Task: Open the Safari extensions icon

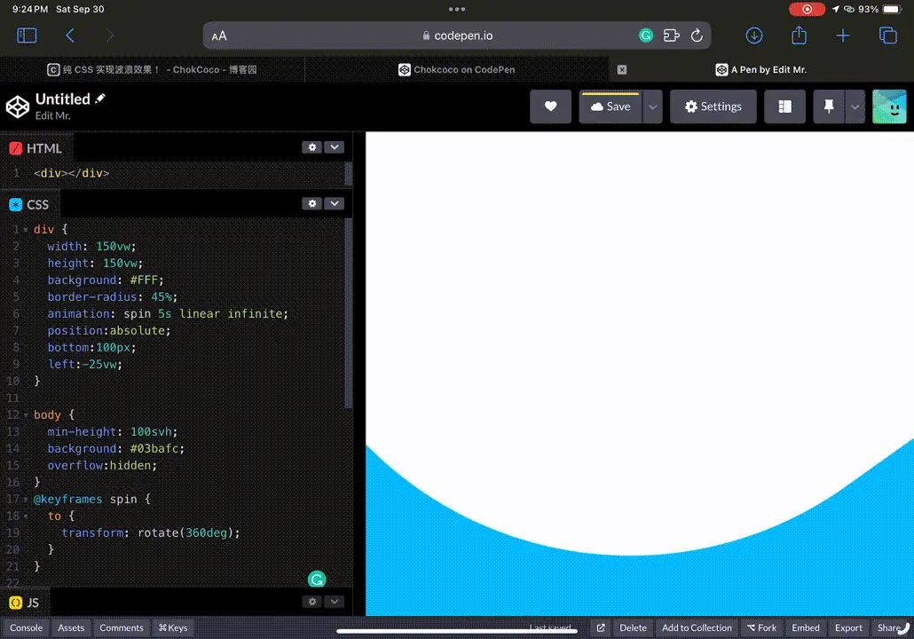Action: point(672,35)
